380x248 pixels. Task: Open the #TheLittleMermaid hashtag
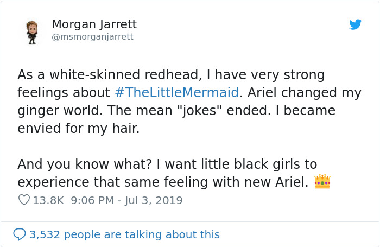pyautogui.click(x=176, y=92)
